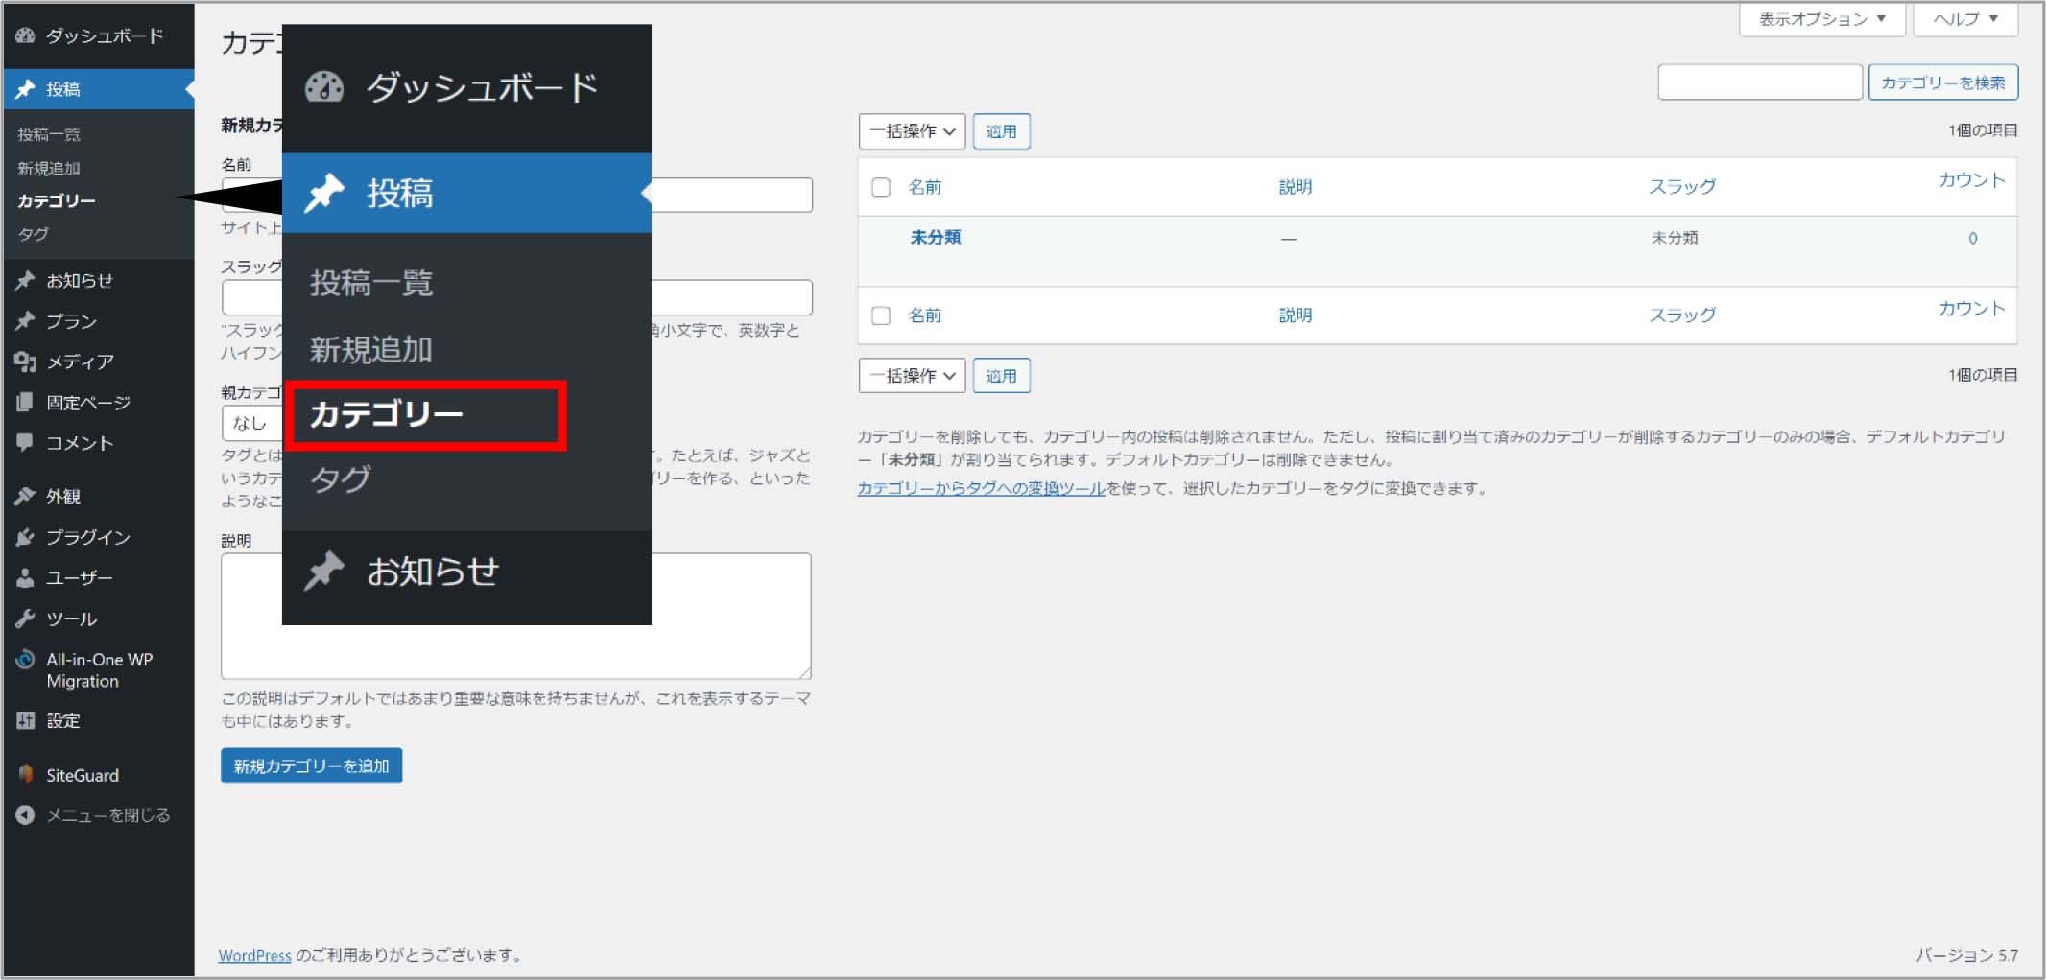Click the wrench icon beside ツール
The height and width of the screenshot is (980, 2046).
click(x=25, y=618)
